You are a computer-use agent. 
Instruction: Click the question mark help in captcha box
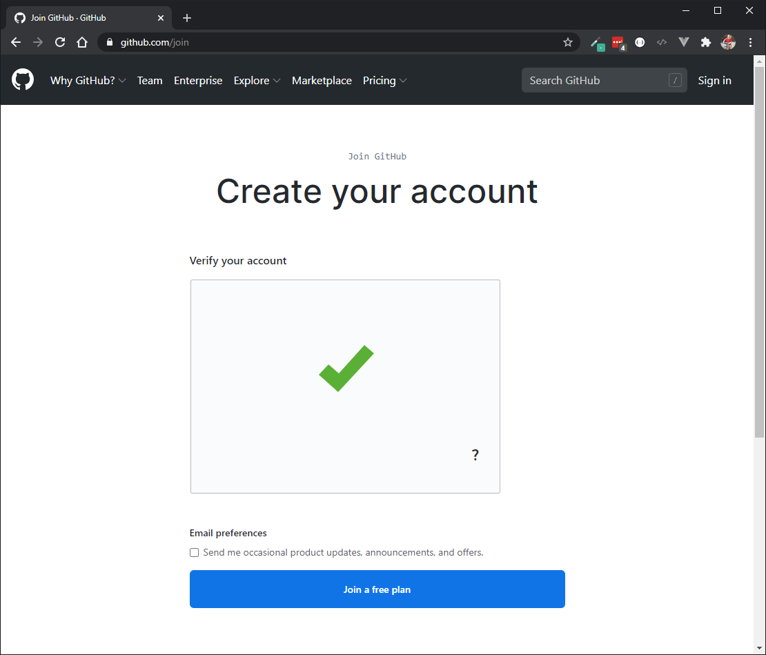click(x=475, y=455)
